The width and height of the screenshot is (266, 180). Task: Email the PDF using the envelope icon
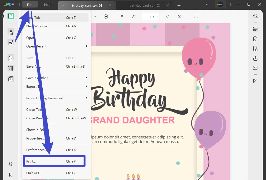coord(255,68)
